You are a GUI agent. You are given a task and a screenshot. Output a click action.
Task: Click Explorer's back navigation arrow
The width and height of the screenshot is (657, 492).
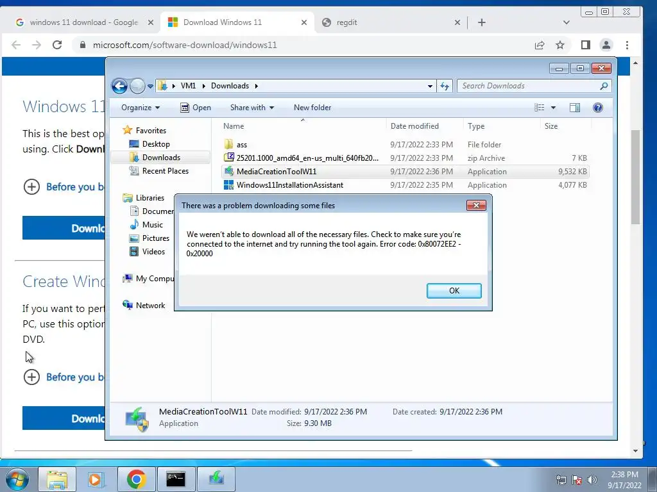(x=119, y=86)
